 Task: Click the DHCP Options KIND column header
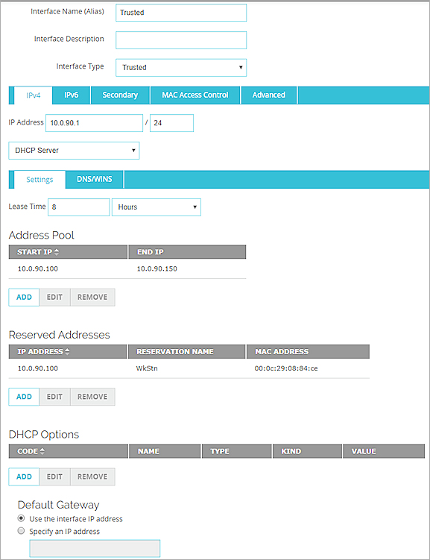(307, 451)
